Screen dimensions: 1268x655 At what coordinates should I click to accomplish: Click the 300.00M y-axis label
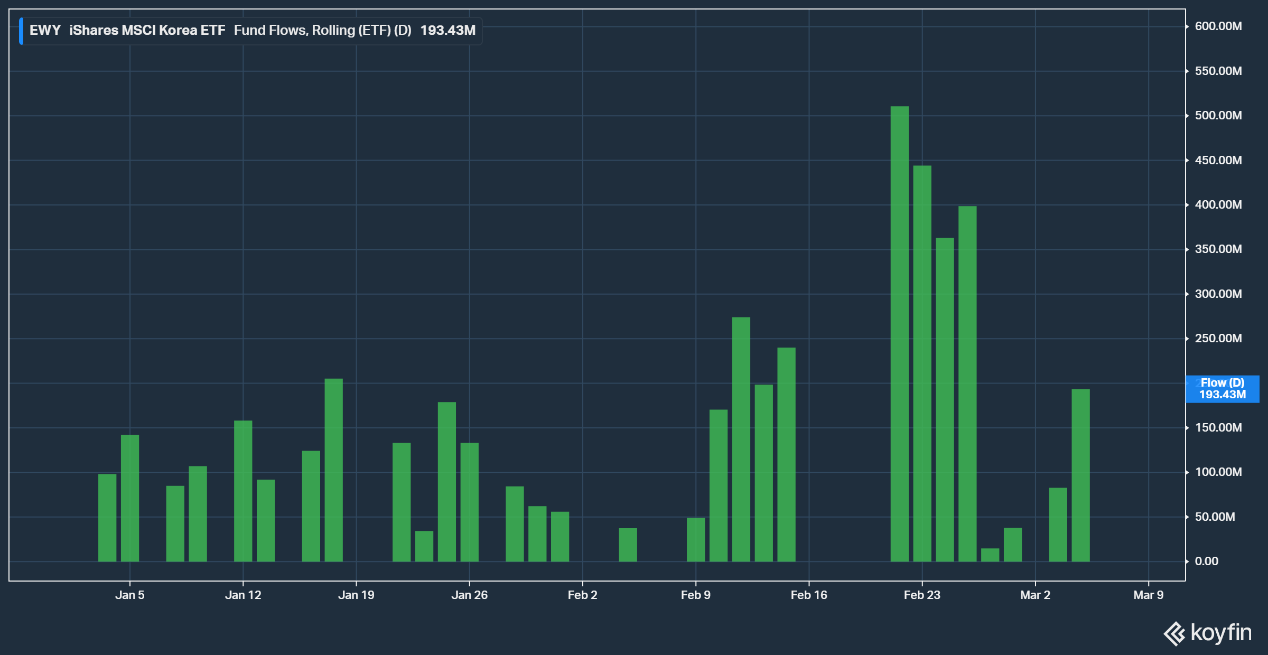tap(1218, 294)
